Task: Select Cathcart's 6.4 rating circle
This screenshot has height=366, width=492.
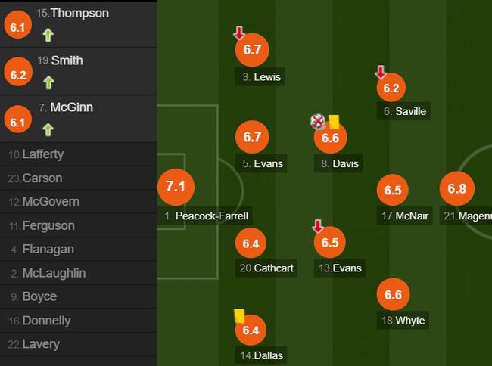Action: point(251,243)
